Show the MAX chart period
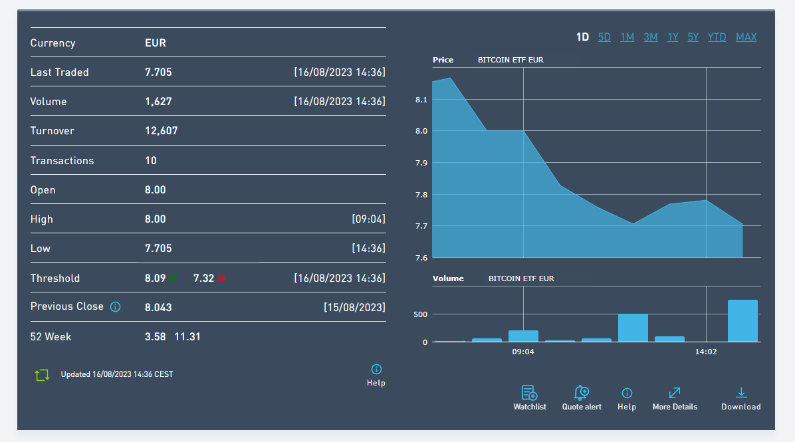 [x=746, y=37]
